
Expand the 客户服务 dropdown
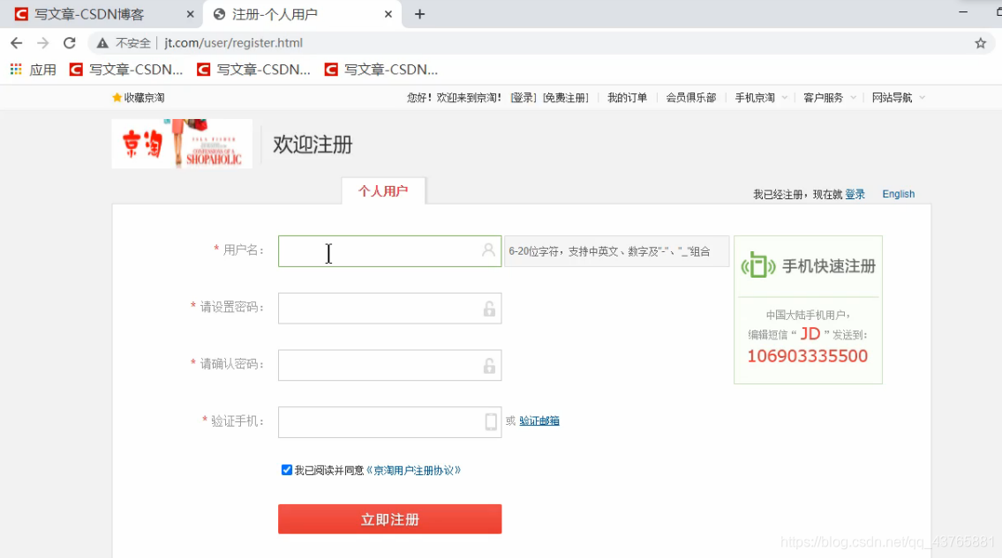(x=829, y=98)
